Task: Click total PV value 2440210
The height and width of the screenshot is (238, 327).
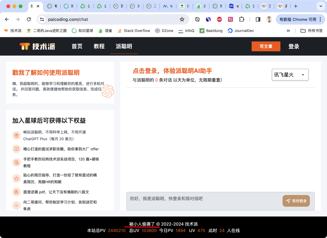Action: (117, 231)
